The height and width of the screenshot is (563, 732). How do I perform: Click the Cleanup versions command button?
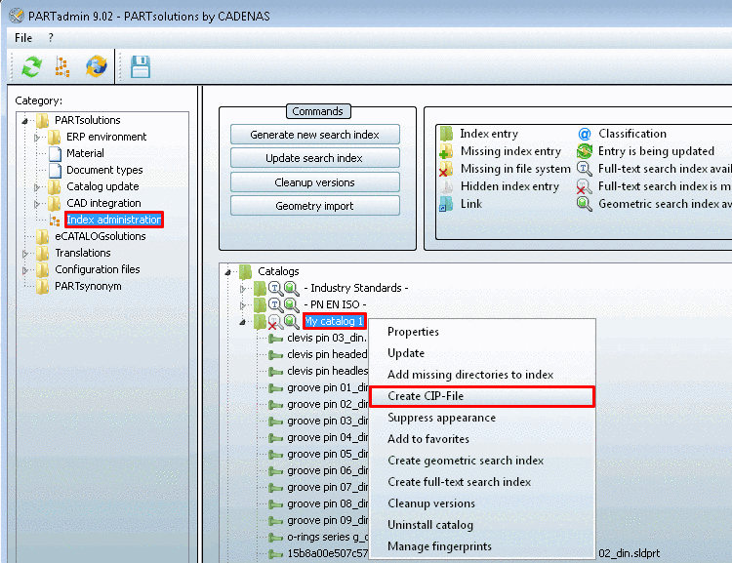click(x=314, y=182)
